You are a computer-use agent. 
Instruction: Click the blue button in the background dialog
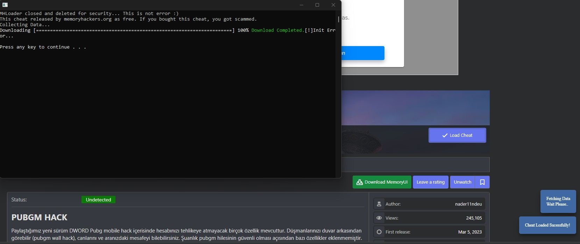point(363,53)
